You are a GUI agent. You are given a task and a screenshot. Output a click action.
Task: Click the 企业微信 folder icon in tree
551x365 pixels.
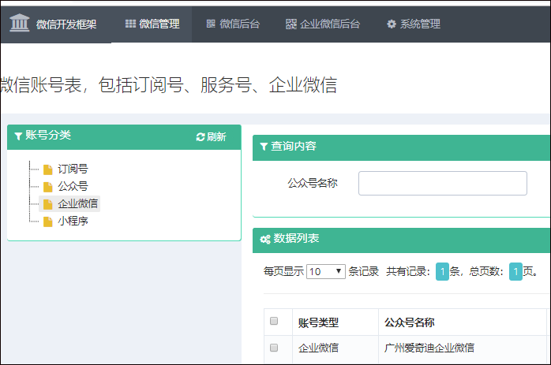[x=48, y=204]
